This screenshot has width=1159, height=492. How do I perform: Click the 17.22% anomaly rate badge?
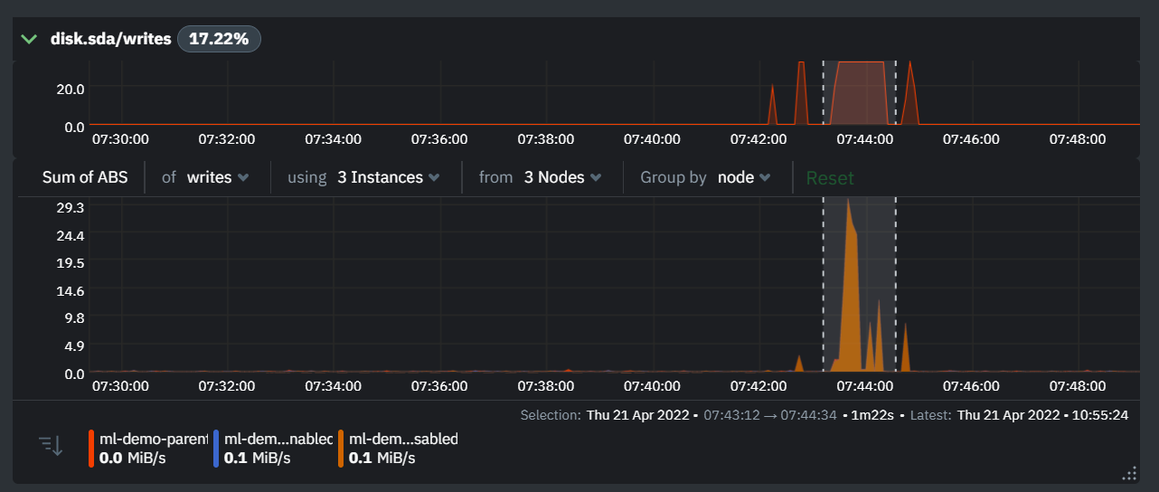click(219, 39)
